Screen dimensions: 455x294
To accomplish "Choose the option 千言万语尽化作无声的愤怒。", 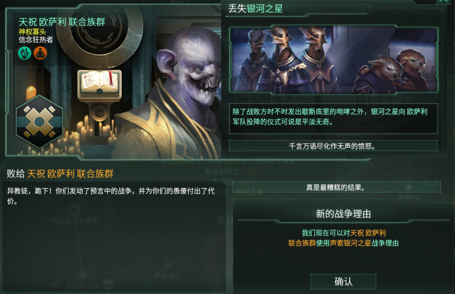I will [x=333, y=146].
